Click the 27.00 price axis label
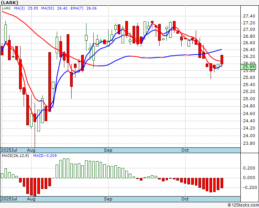This screenshot has height=208, width=259. coord(249,30)
